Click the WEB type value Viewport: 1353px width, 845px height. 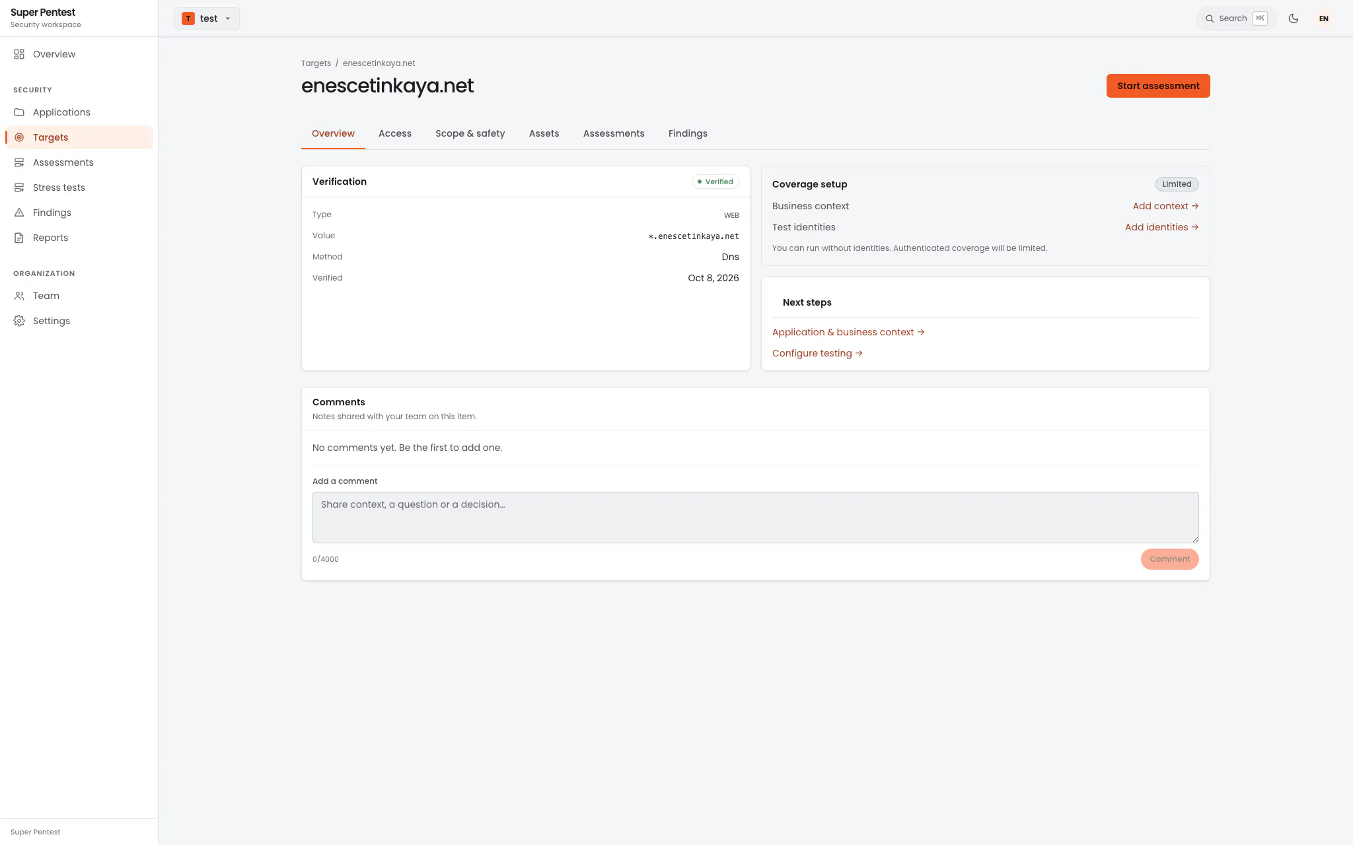click(x=731, y=215)
